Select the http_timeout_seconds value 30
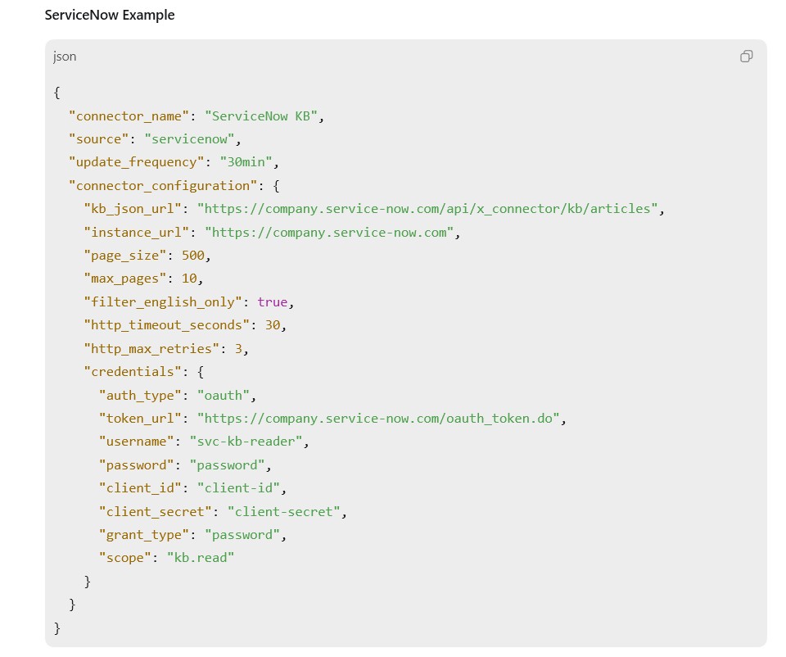 click(272, 325)
